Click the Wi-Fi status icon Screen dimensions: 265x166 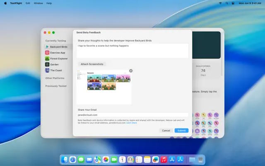pos(220,3)
